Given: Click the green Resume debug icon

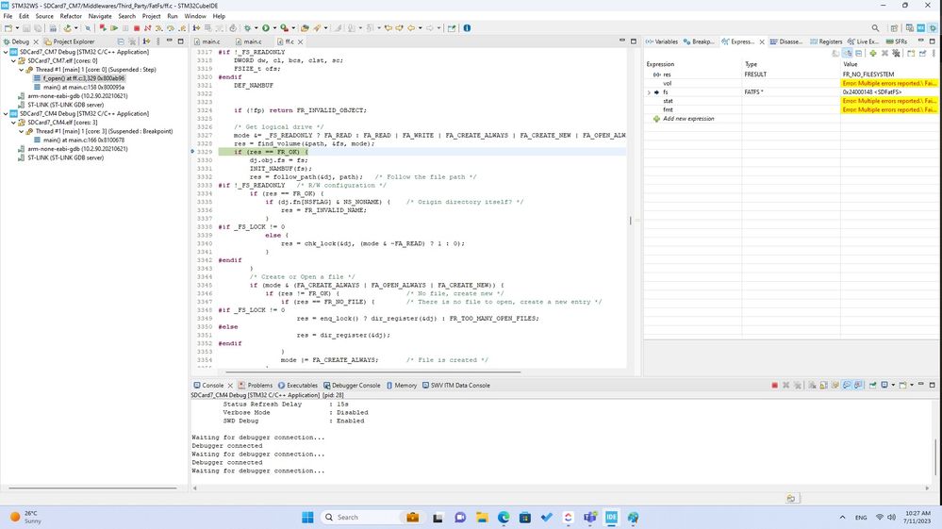Looking at the screenshot, I should click(x=114, y=27).
